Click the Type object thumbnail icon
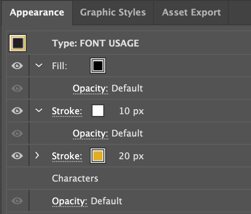 tap(18, 43)
